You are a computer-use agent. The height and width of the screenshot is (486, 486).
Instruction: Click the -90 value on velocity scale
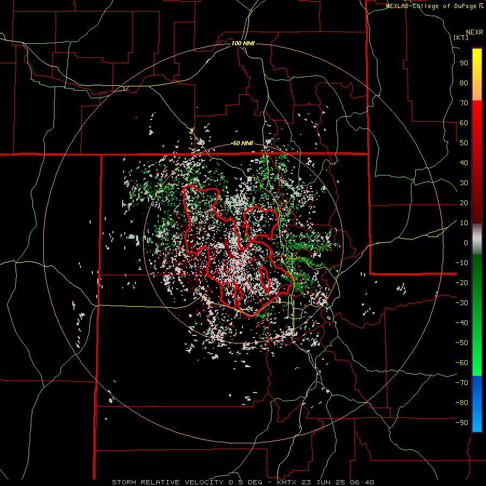pos(462,423)
